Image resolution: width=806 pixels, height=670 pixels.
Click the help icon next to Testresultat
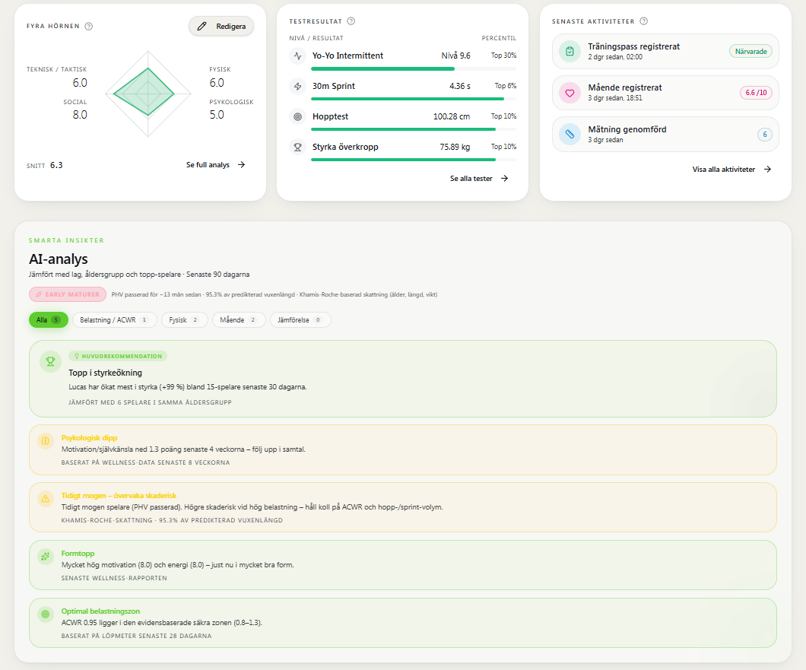(351, 21)
